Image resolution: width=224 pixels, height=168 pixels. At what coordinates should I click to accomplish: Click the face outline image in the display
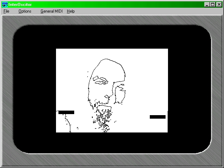click(112, 91)
